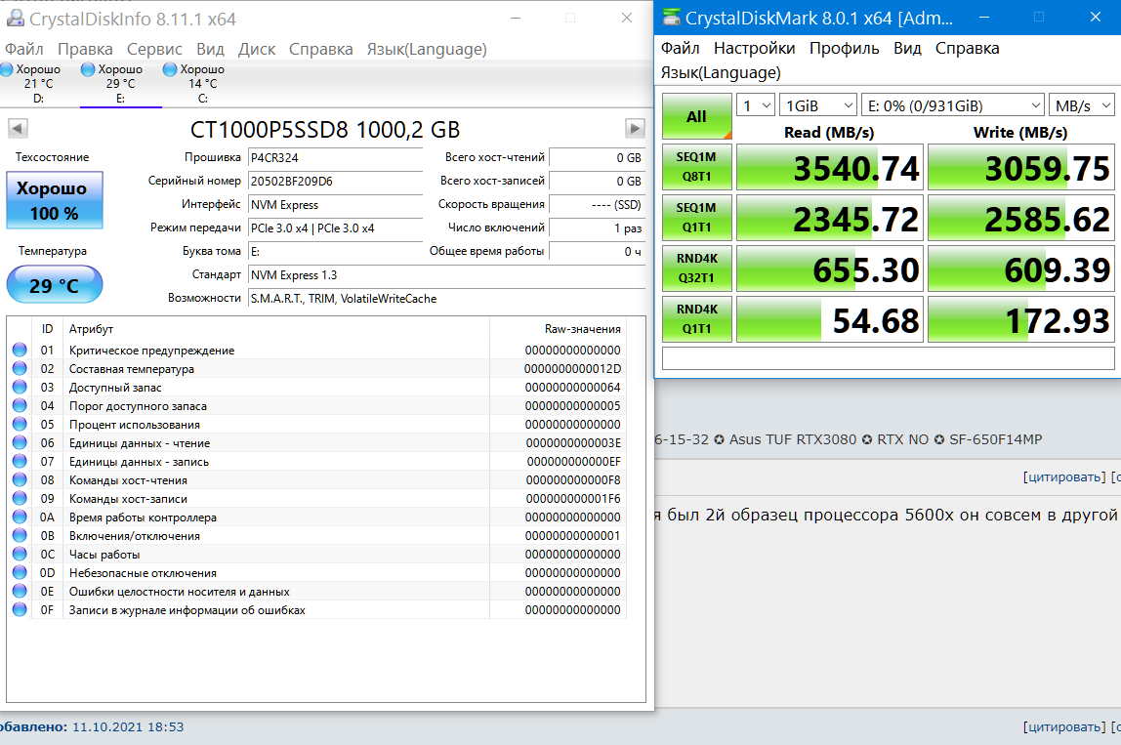Open Профиль menu in CrystalDiskMark
This screenshot has height=745, width=1121.
click(x=845, y=48)
